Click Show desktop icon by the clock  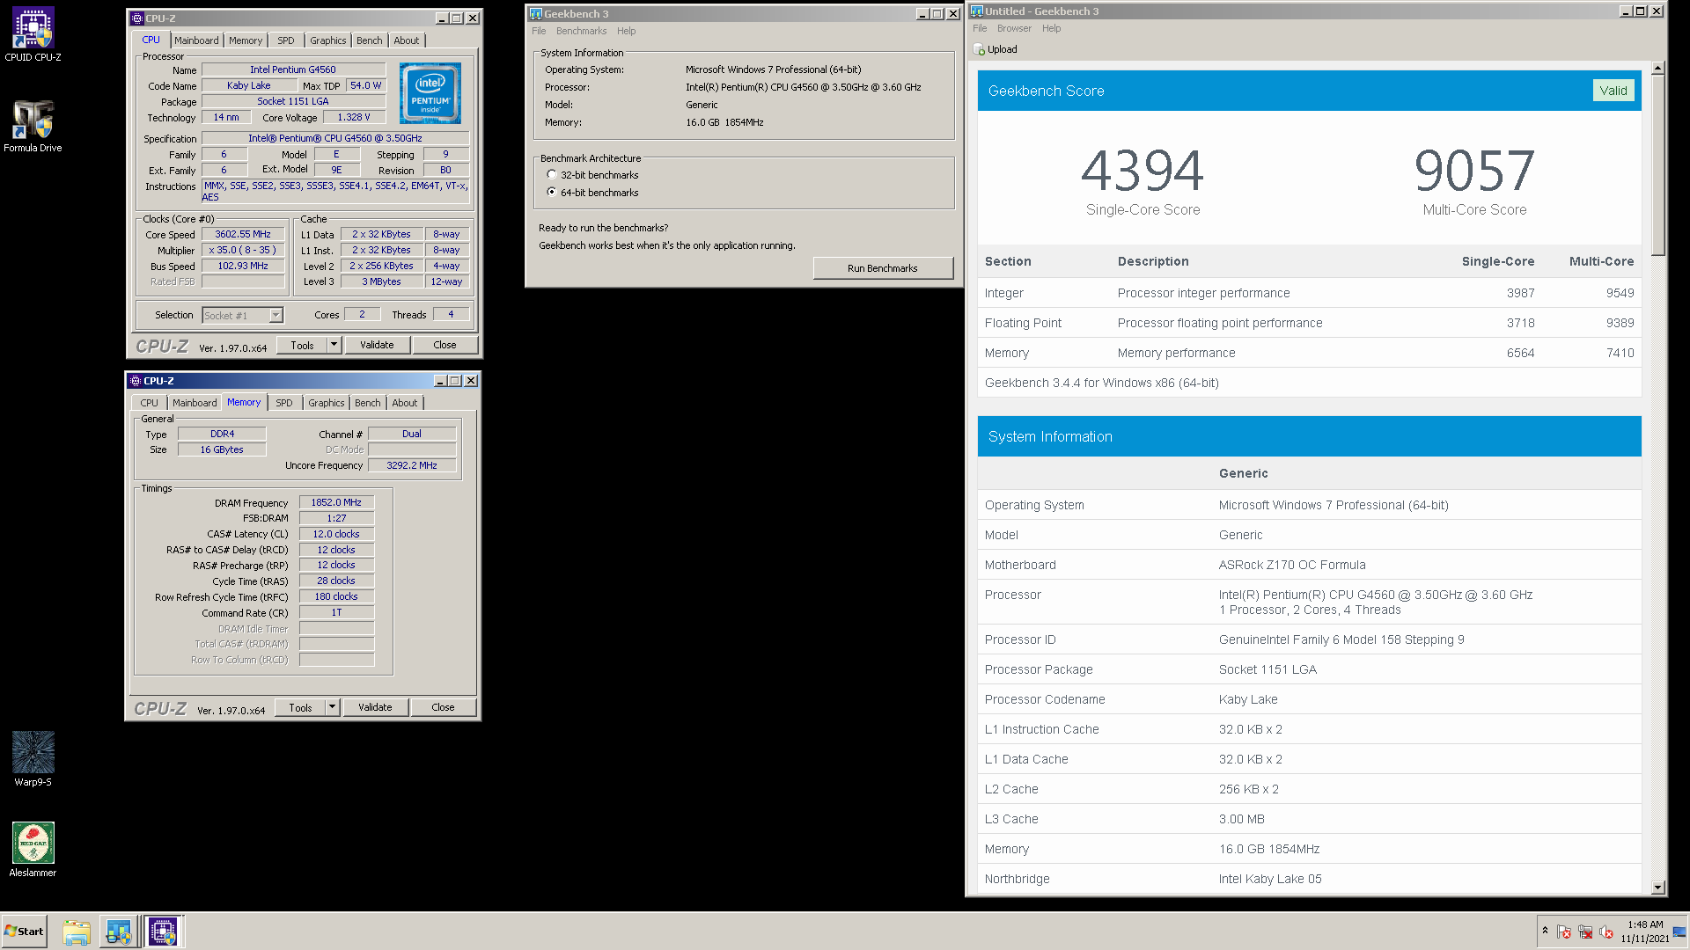tap(1679, 932)
